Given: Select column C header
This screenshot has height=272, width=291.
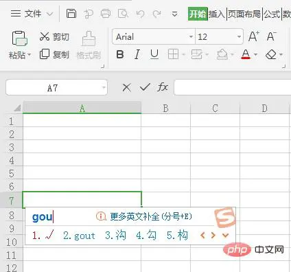Looking at the screenshot, I should point(215,108).
